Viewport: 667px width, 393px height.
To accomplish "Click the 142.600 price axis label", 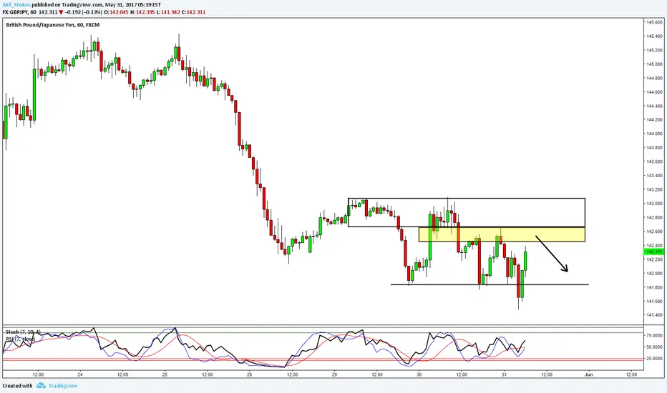I will click(x=654, y=232).
